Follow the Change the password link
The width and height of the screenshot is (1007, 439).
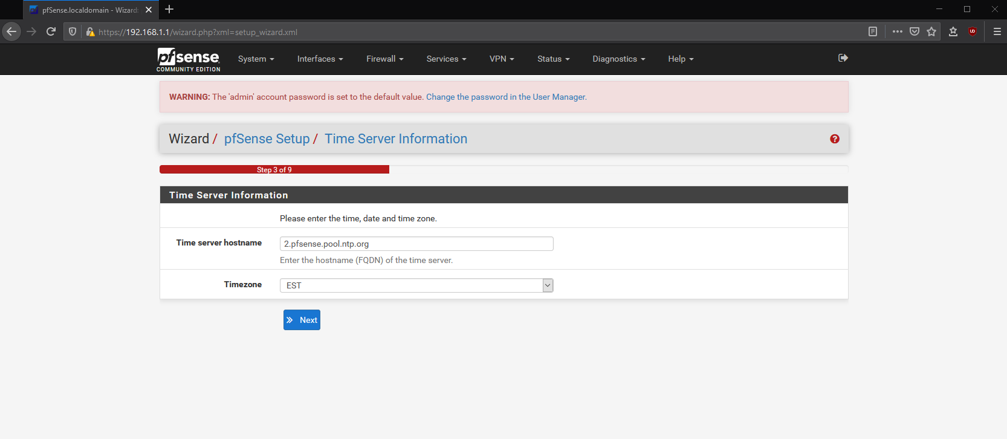click(506, 97)
